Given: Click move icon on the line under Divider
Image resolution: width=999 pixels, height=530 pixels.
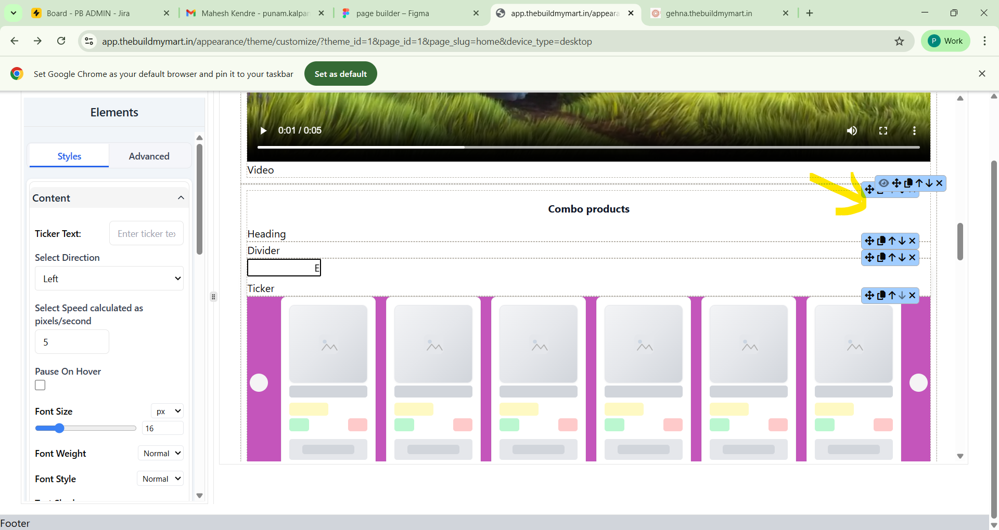Looking at the screenshot, I should (x=869, y=257).
